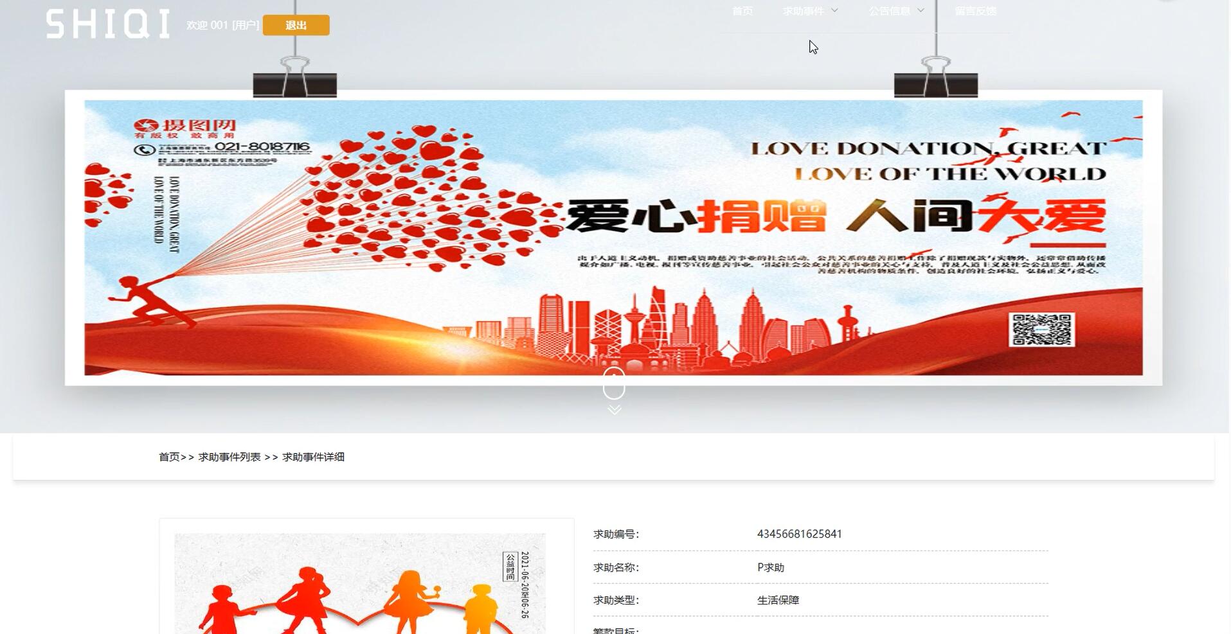Open the 求助事件 navigation menu
Image resolution: width=1231 pixels, height=634 pixels.
click(803, 11)
